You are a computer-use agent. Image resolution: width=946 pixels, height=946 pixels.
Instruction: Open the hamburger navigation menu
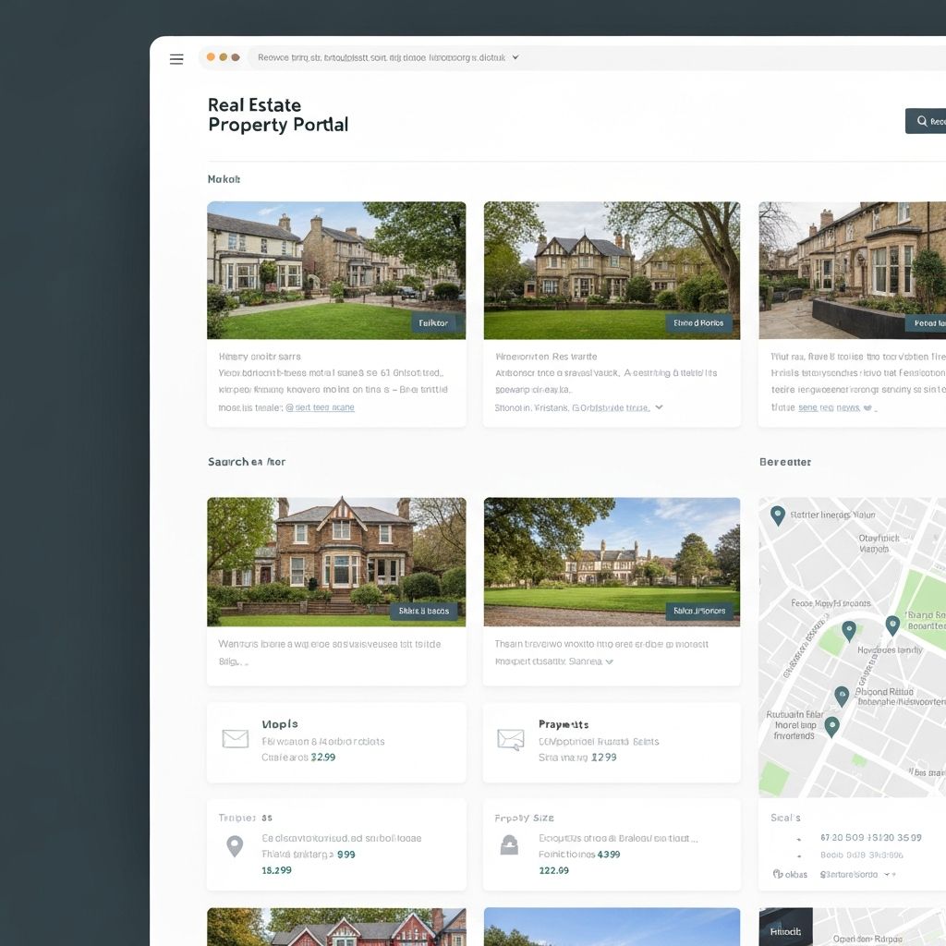tap(176, 58)
